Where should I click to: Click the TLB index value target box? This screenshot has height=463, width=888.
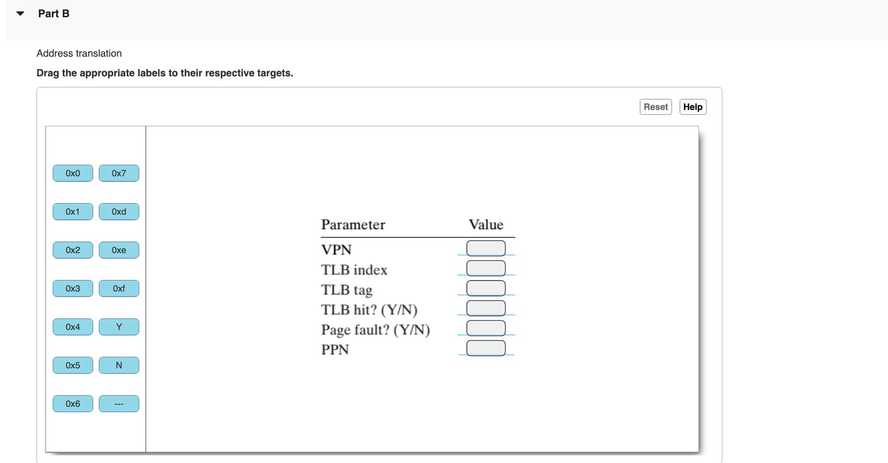click(x=486, y=268)
